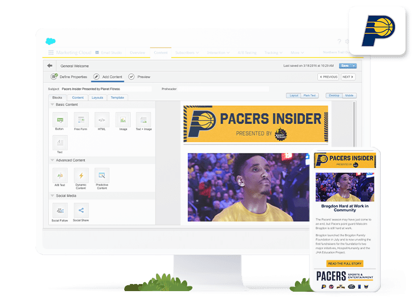Switch to the Content tab in builder
412x297 pixels.
pos(78,98)
